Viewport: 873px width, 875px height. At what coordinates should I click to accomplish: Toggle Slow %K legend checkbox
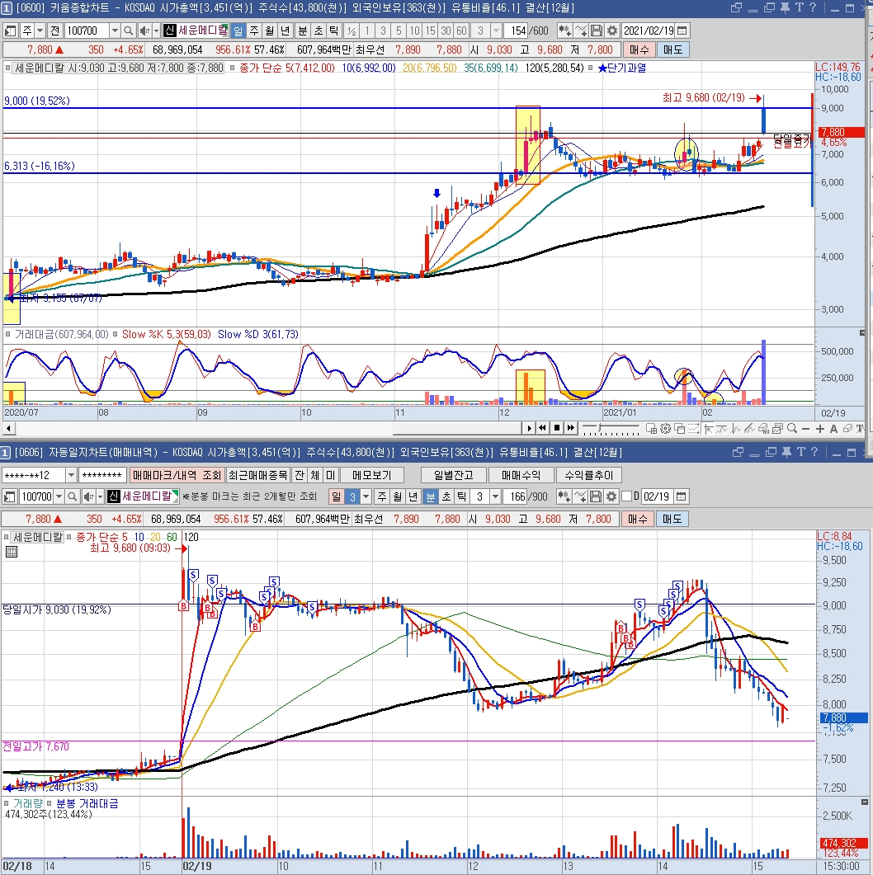click(115, 334)
